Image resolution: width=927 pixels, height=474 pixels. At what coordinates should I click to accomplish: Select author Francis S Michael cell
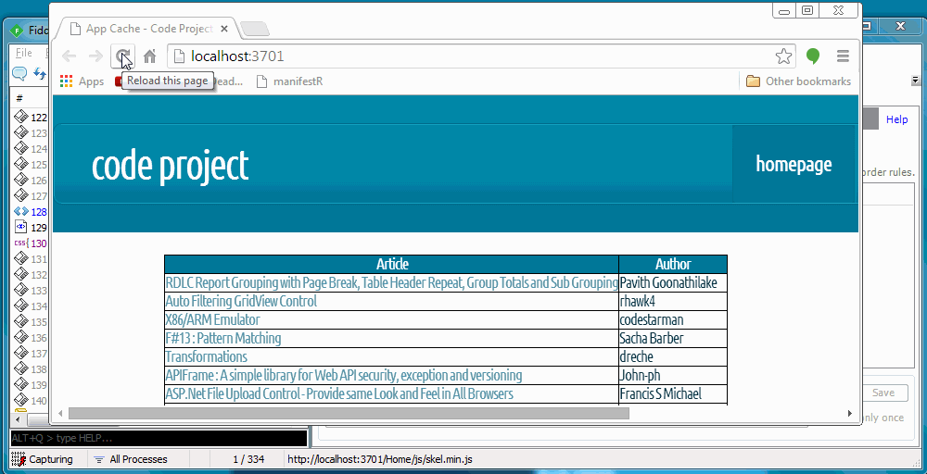(x=673, y=393)
